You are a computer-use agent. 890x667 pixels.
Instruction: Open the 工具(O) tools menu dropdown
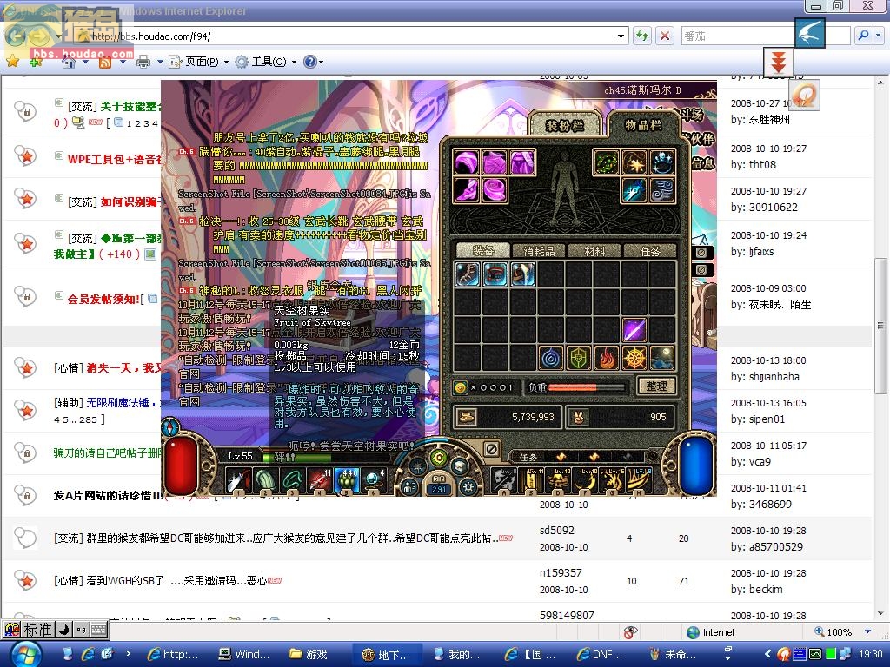point(294,62)
